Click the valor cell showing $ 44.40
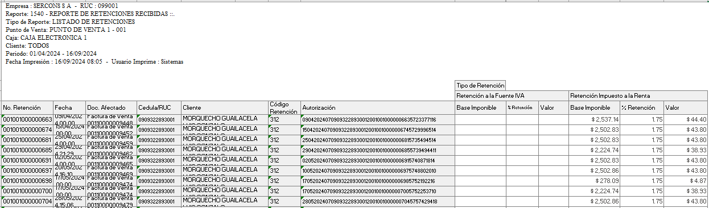This screenshot has width=709, height=208. coord(686,119)
